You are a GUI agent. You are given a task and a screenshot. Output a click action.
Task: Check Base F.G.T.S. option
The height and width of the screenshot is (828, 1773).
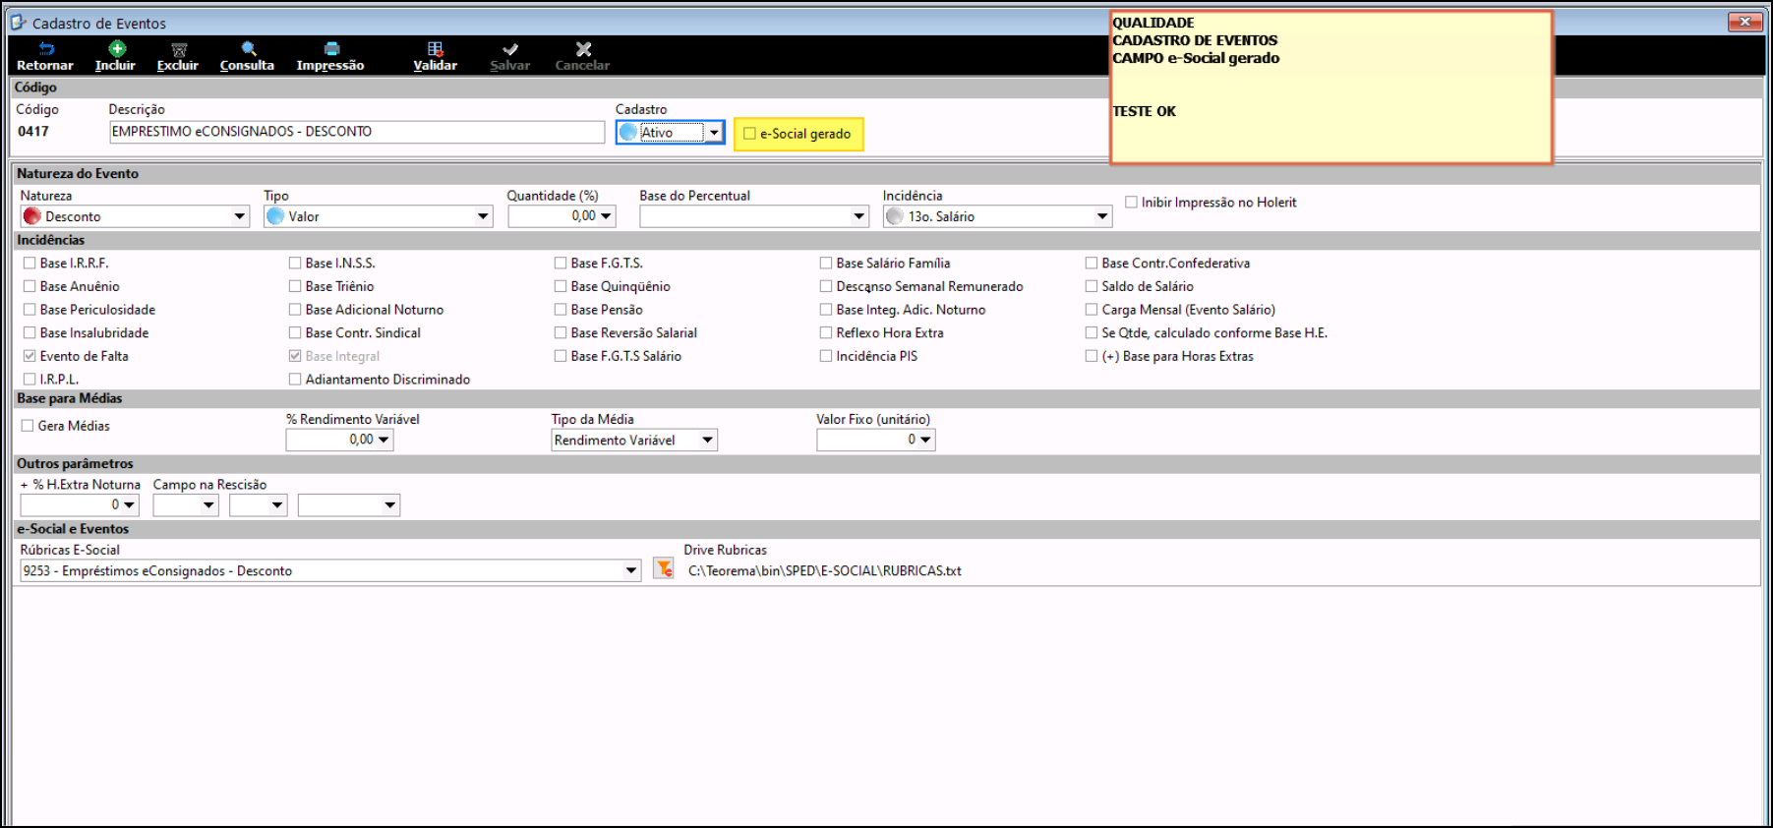coord(561,263)
